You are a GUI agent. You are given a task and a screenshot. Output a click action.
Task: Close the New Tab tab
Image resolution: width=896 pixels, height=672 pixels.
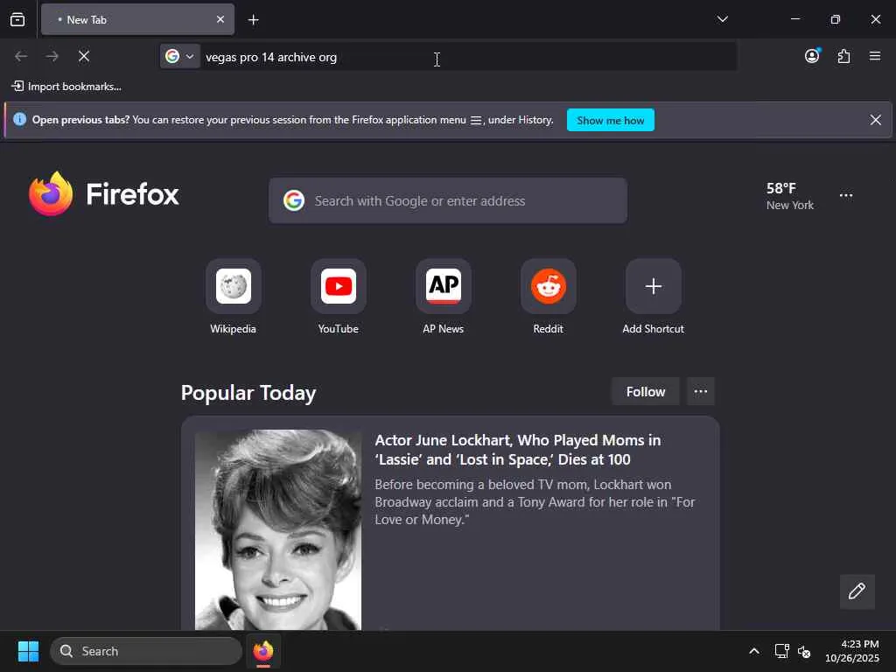tap(220, 19)
